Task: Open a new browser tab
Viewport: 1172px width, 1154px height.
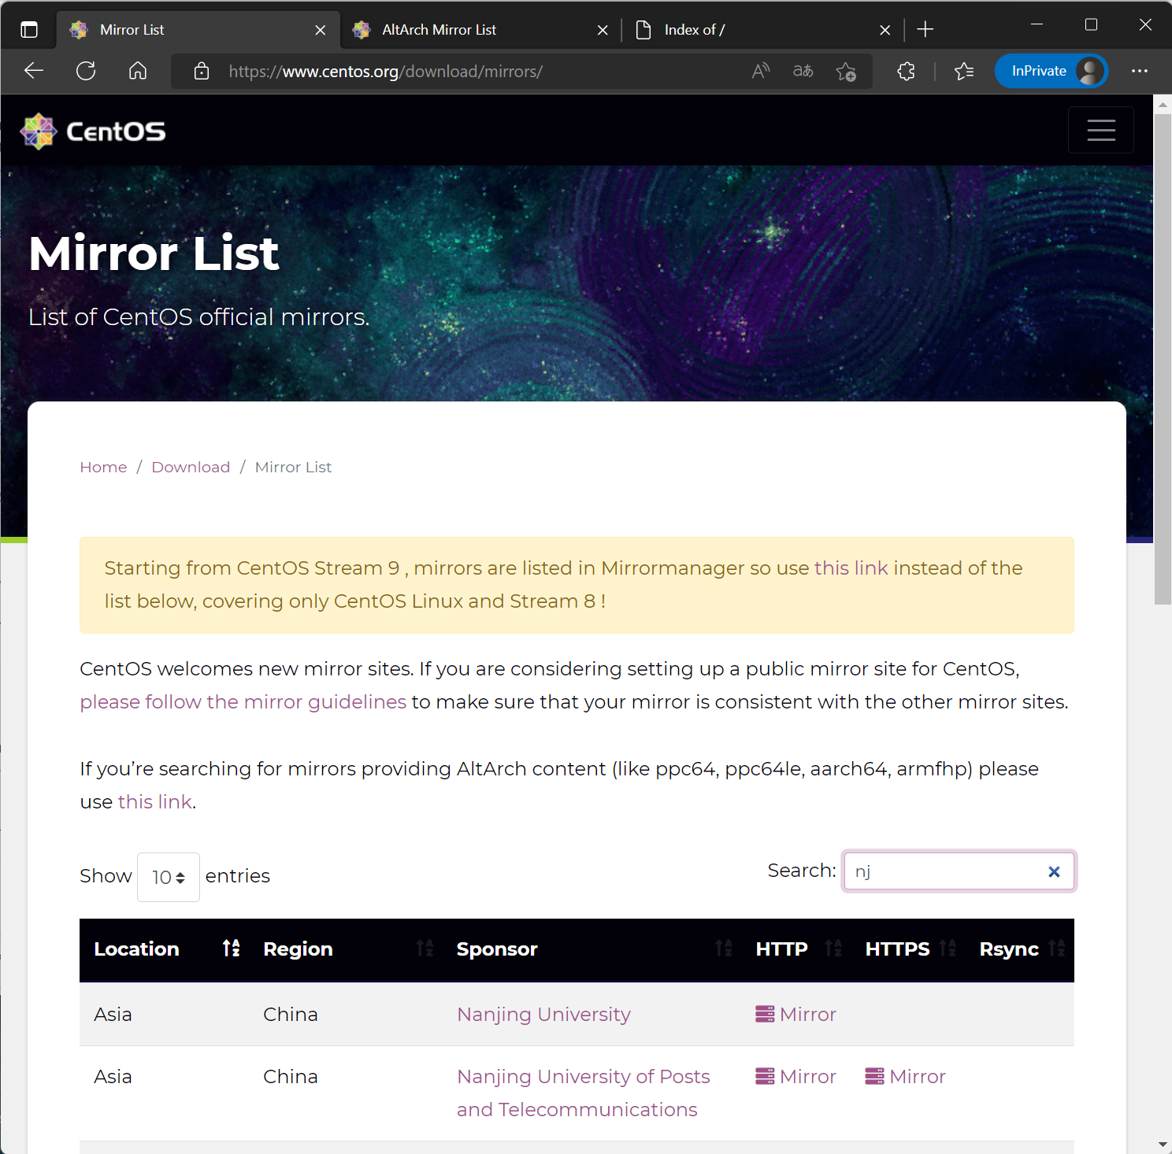Action: tap(925, 30)
